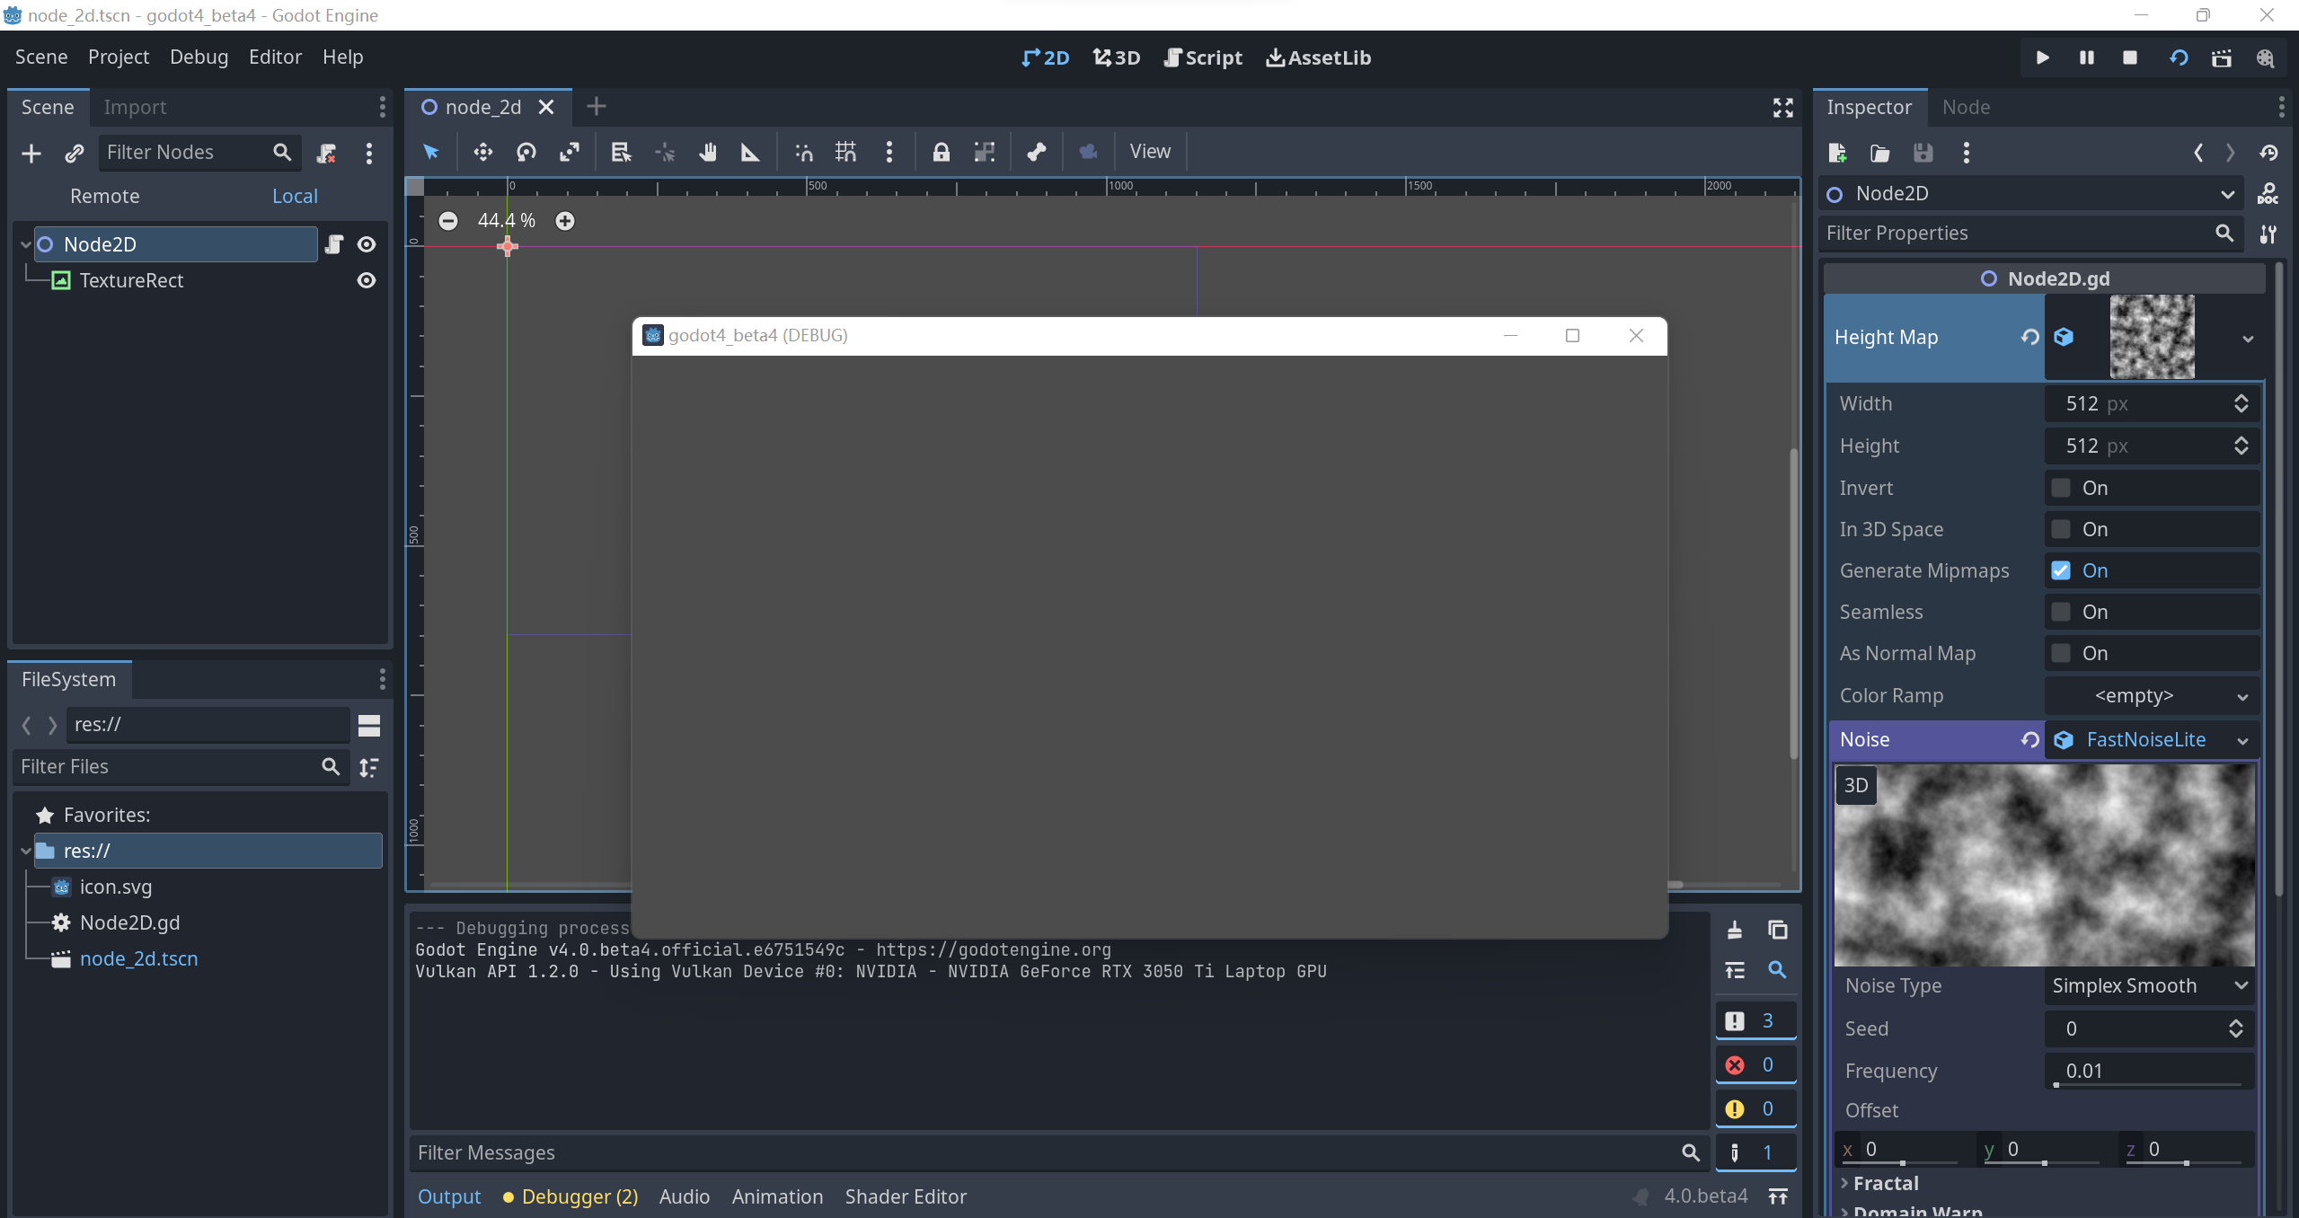
Task: Open the Debugger (2) panel
Action: coord(570,1196)
